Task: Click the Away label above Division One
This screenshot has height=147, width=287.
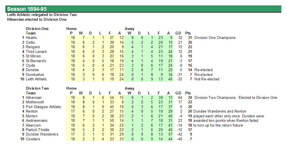Action: 129,29
